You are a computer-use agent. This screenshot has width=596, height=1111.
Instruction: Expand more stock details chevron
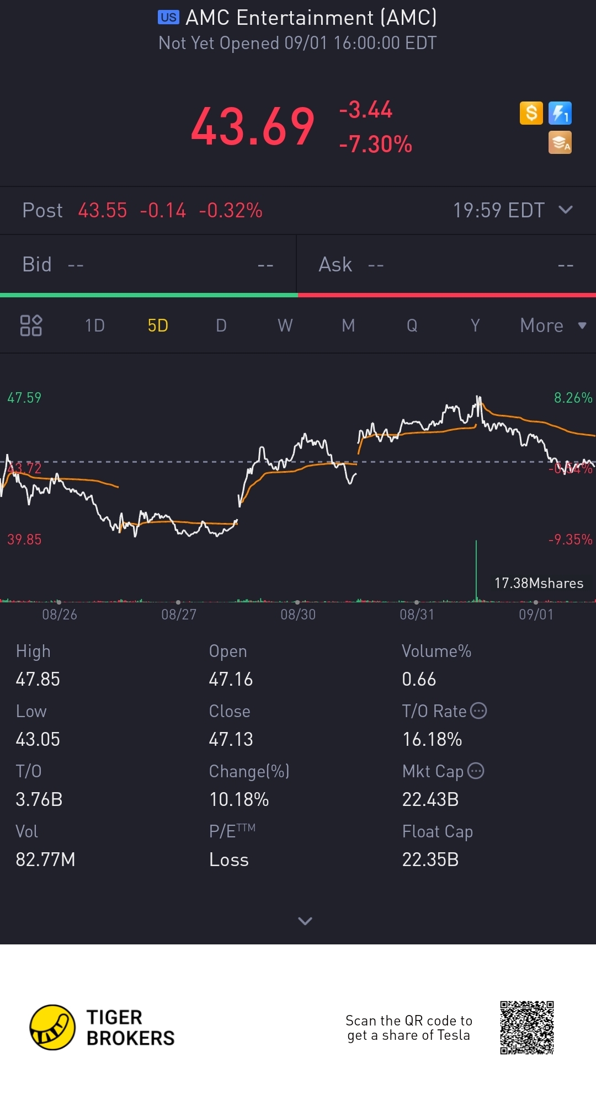click(x=305, y=921)
